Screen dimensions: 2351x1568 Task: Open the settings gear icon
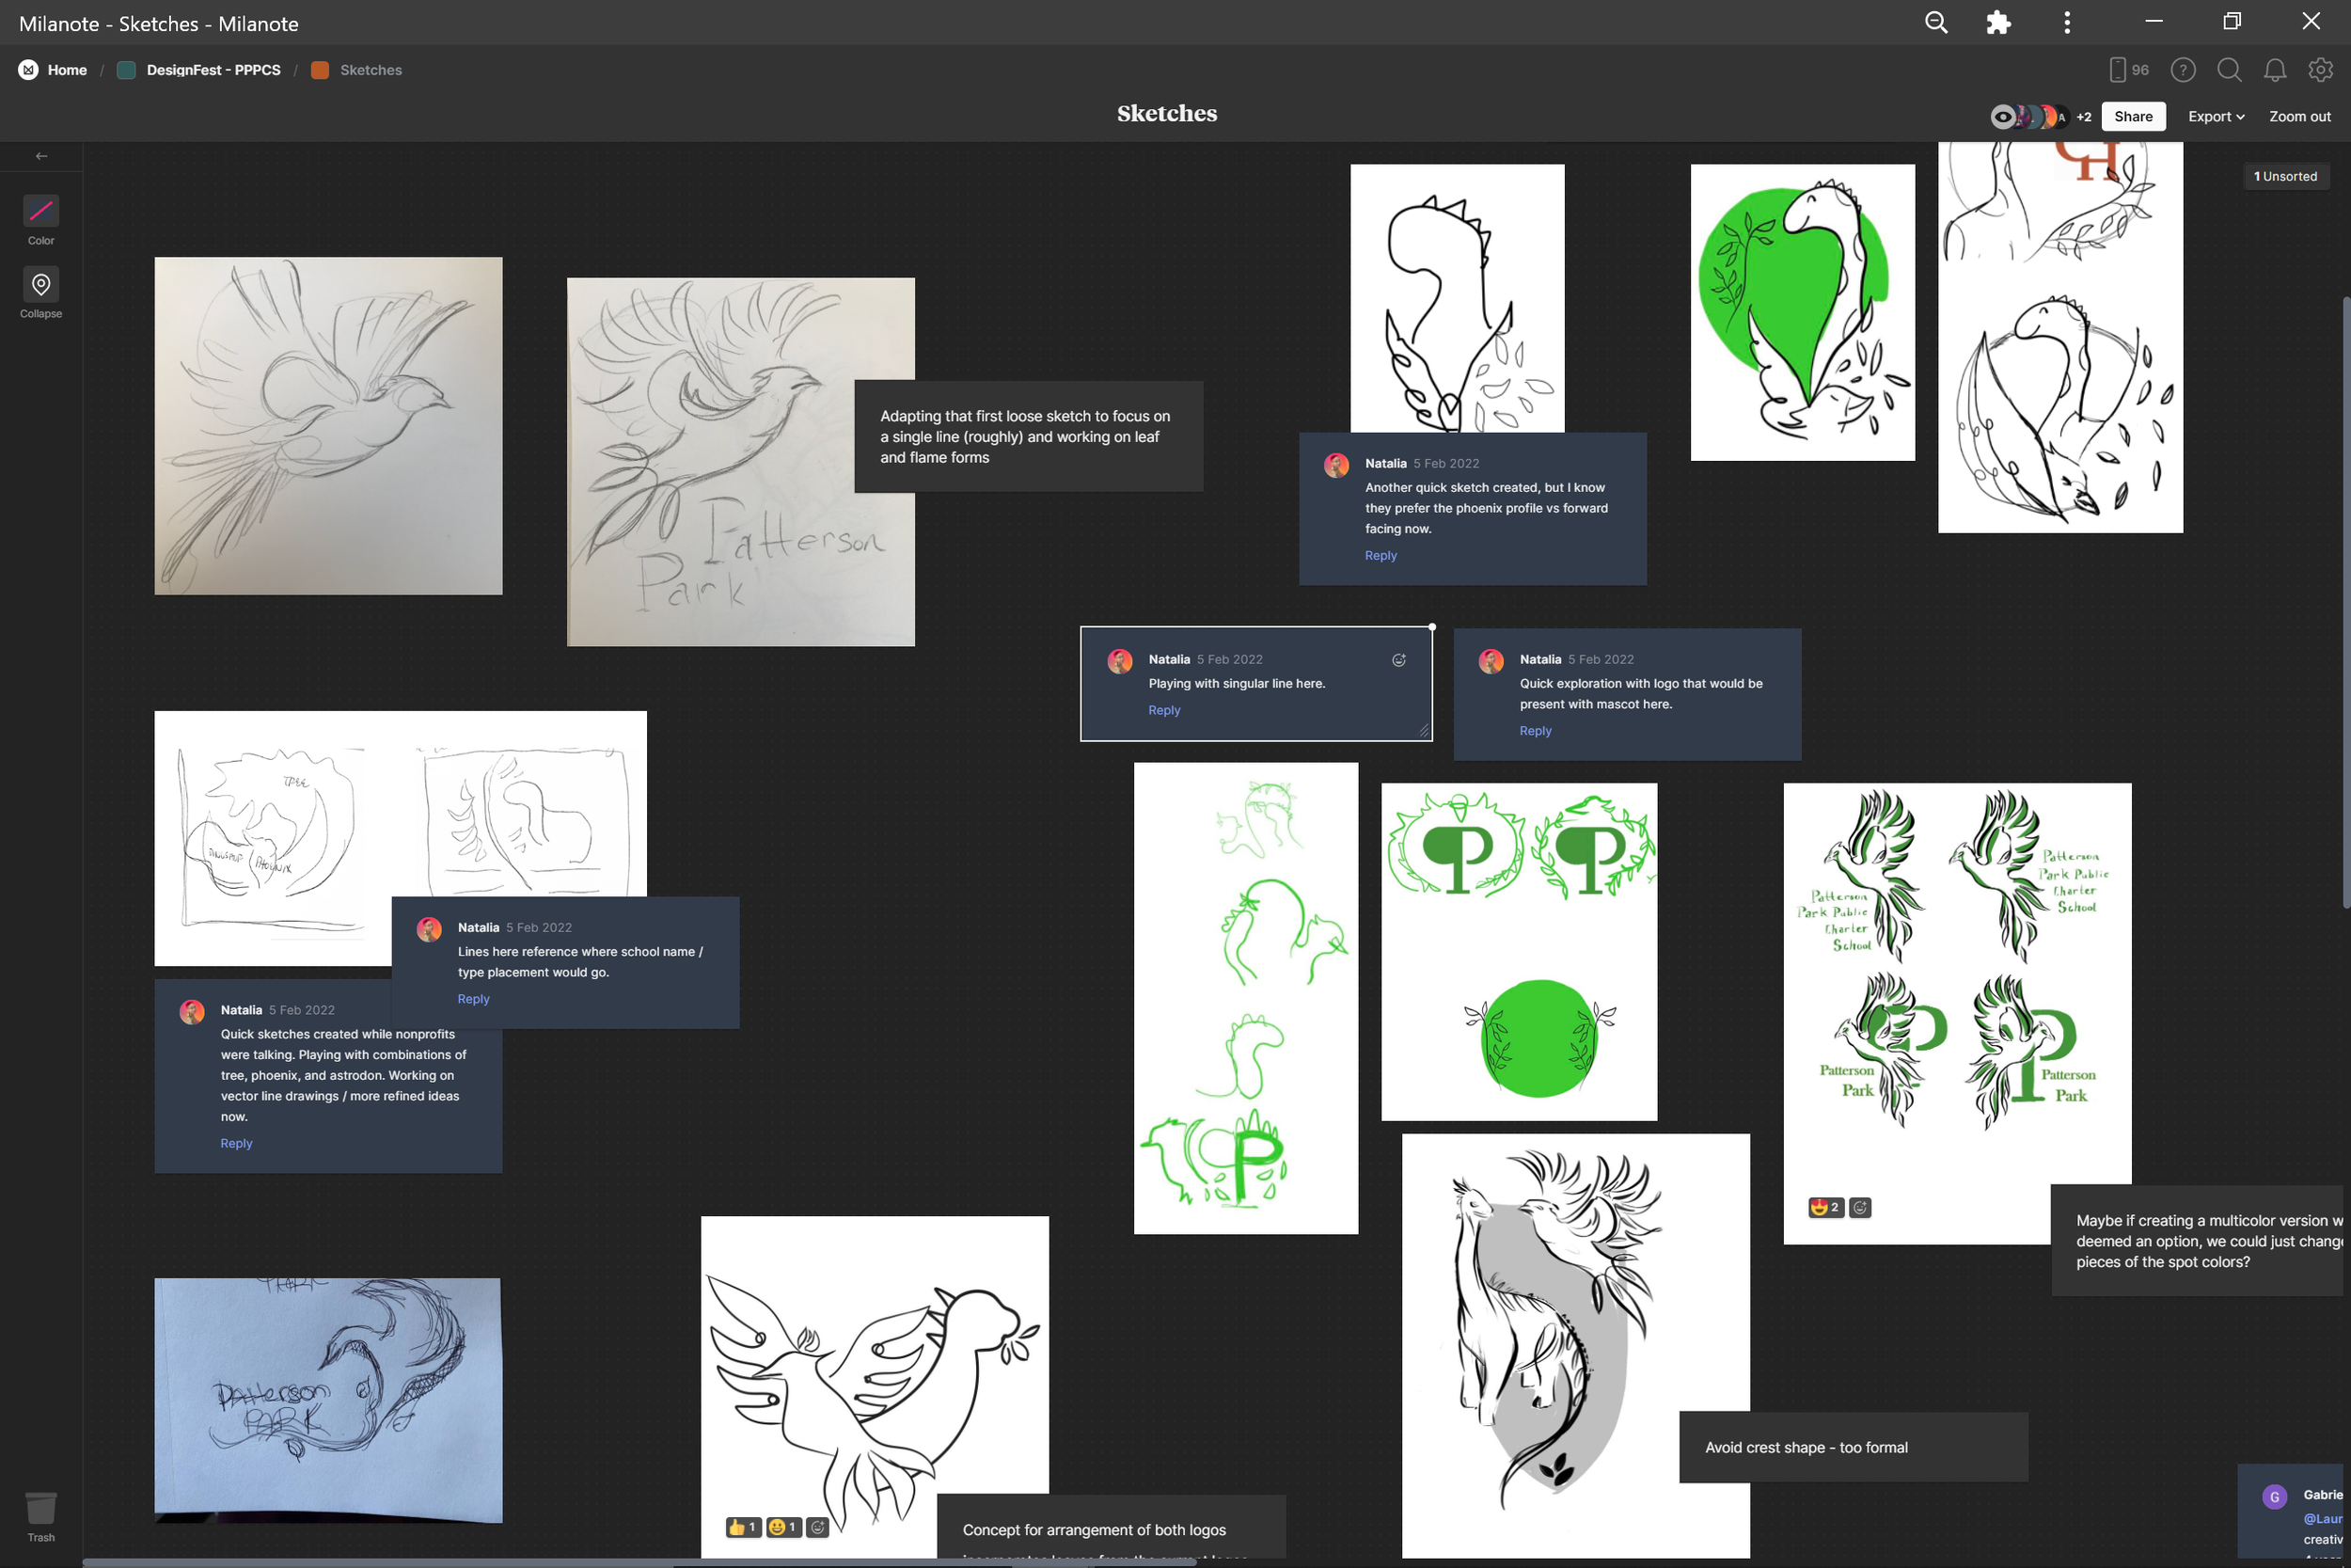(2320, 70)
